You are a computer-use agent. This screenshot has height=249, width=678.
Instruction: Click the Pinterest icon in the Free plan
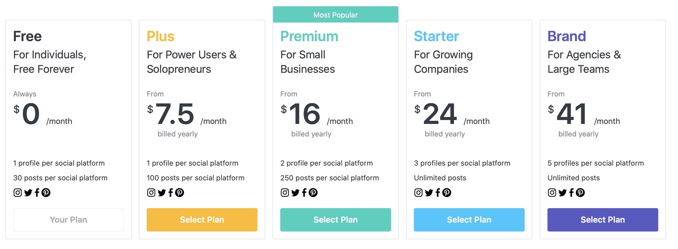46,193
